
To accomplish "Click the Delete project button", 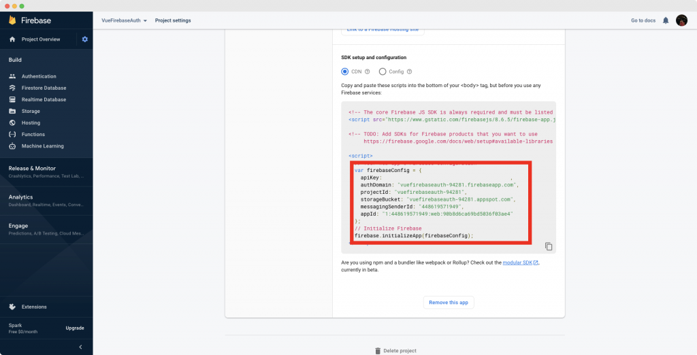I will (395, 350).
